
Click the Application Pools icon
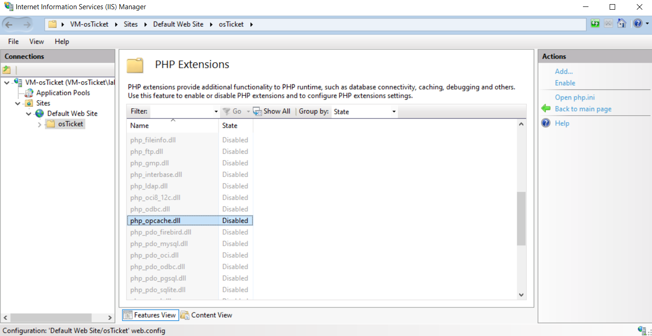pyautogui.click(x=29, y=93)
